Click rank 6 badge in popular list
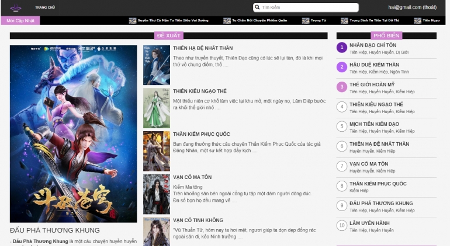 click(x=342, y=146)
